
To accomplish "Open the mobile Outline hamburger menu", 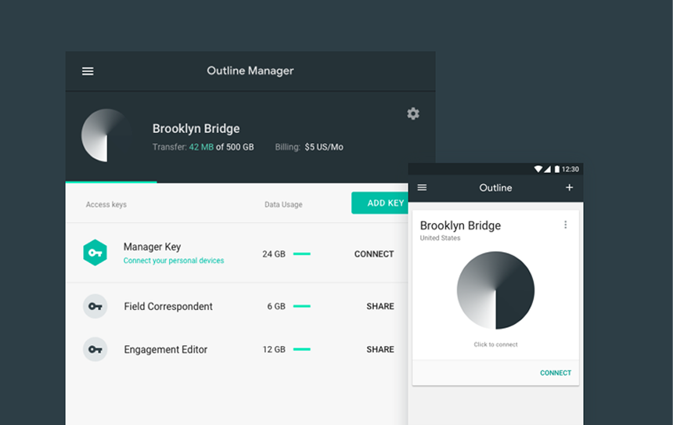I will click(x=423, y=188).
